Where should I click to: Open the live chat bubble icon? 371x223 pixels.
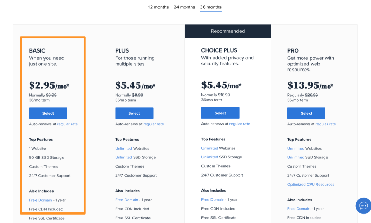coord(364,205)
